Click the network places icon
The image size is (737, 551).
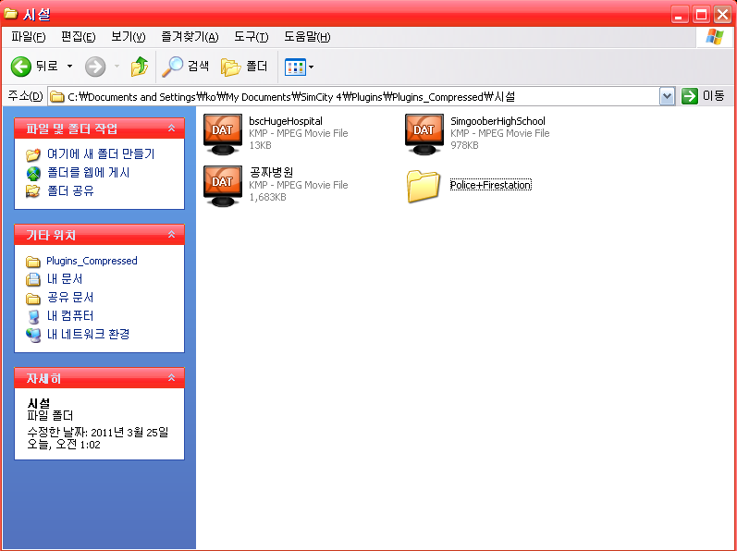coord(33,335)
